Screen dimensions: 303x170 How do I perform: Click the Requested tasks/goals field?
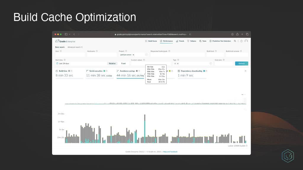click(x=178, y=55)
